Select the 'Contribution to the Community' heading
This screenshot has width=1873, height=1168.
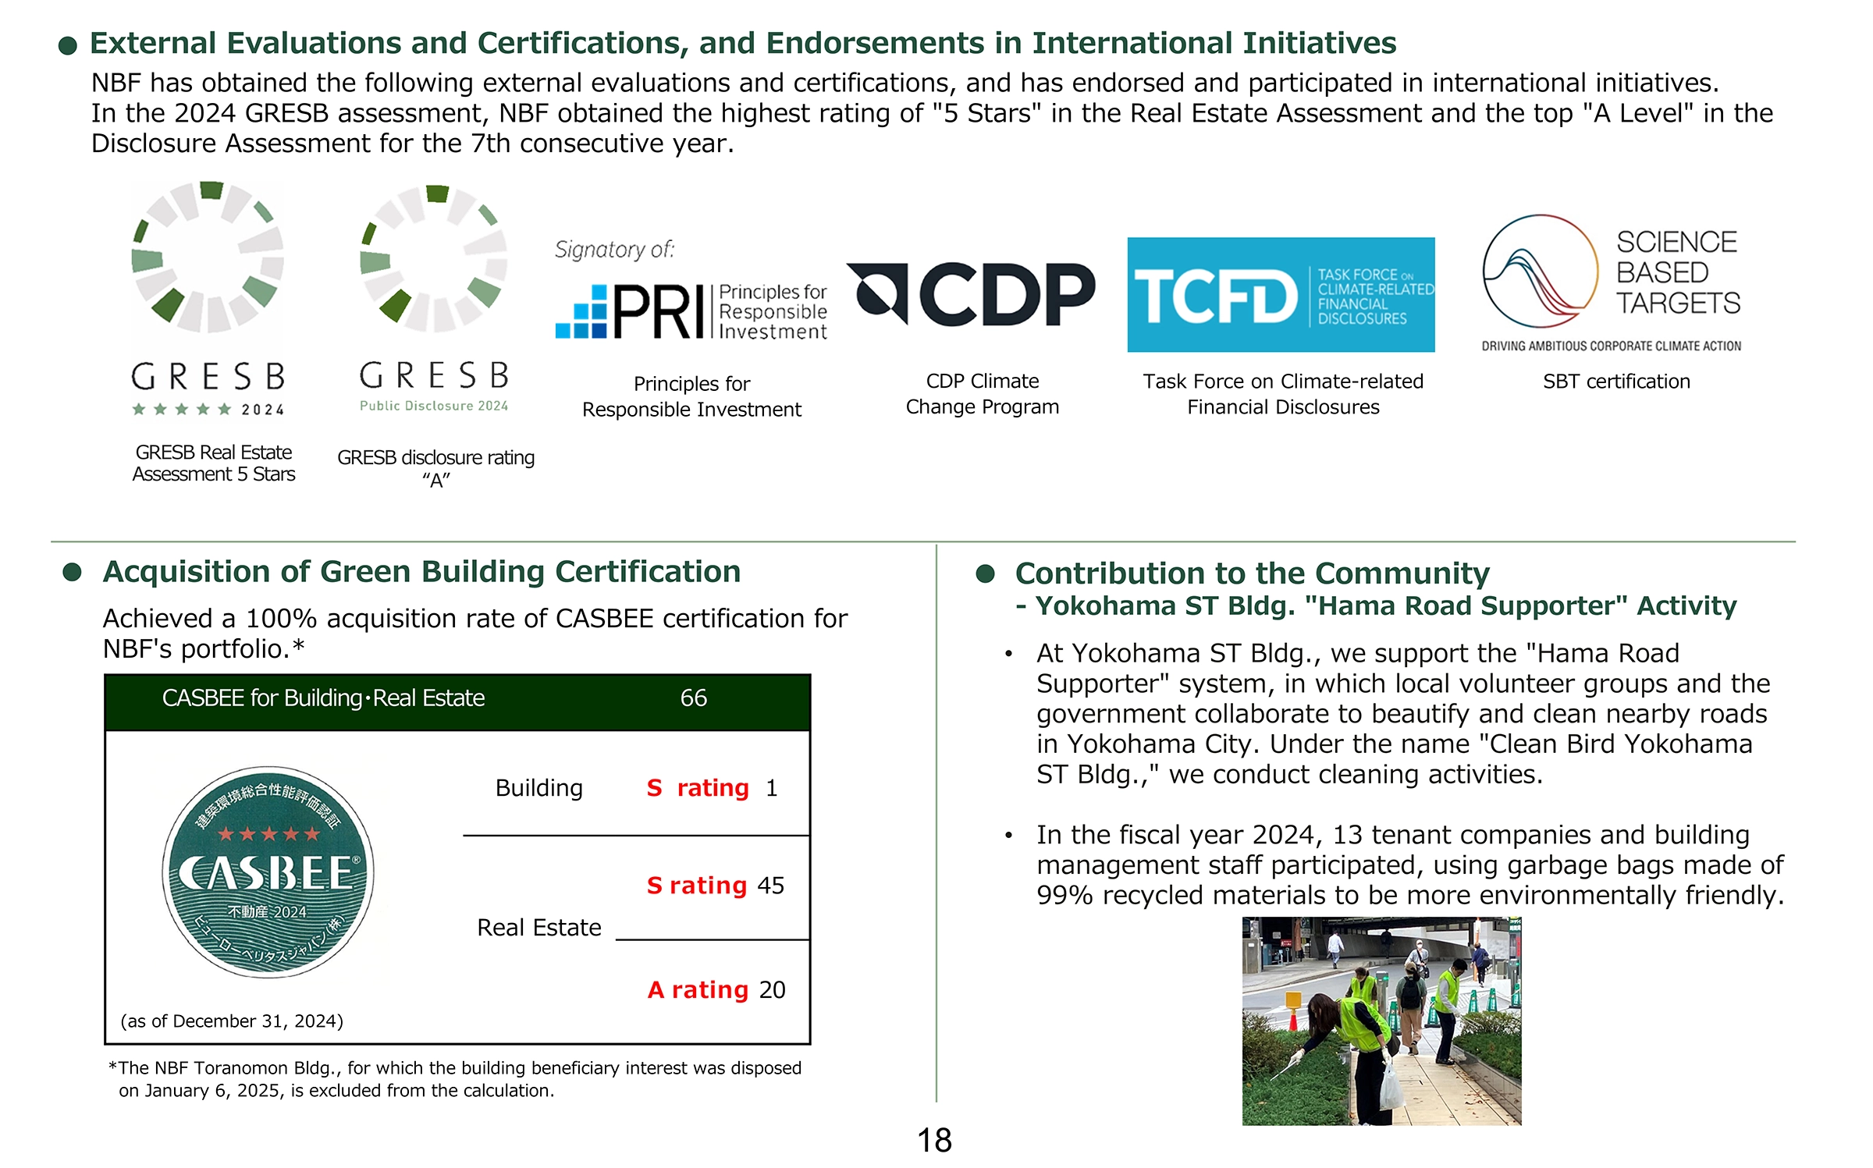[1252, 573]
